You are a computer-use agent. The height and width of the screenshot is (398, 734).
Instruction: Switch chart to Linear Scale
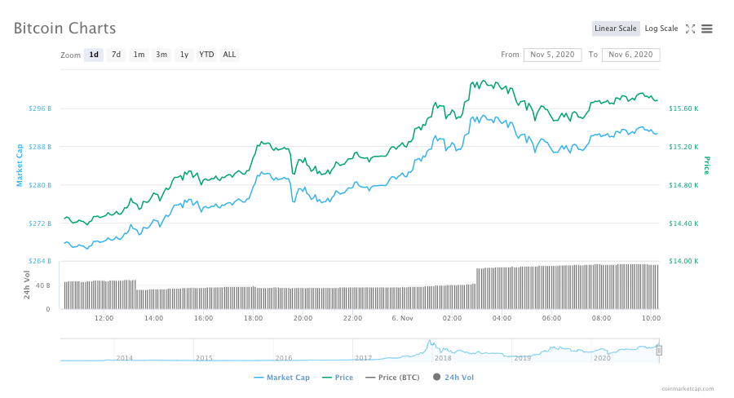coord(616,29)
